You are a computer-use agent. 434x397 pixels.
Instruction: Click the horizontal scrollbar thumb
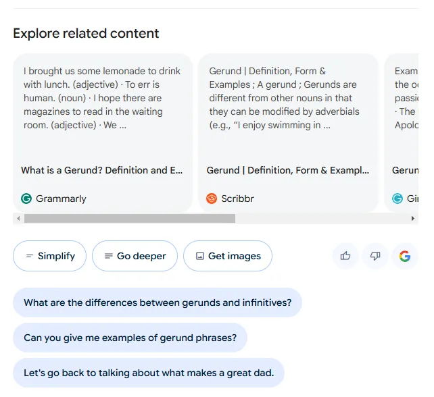129,219
